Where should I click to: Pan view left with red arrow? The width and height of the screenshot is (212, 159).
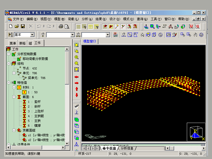pyautogui.click(x=77, y=77)
